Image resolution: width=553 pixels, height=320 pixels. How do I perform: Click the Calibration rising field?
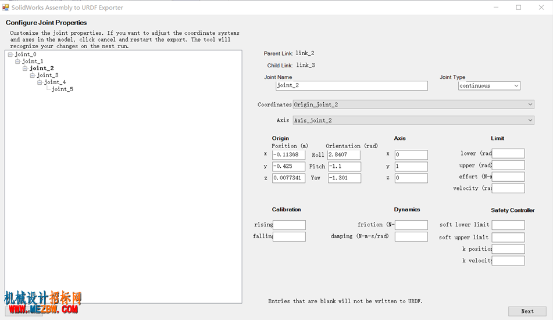(289, 225)
